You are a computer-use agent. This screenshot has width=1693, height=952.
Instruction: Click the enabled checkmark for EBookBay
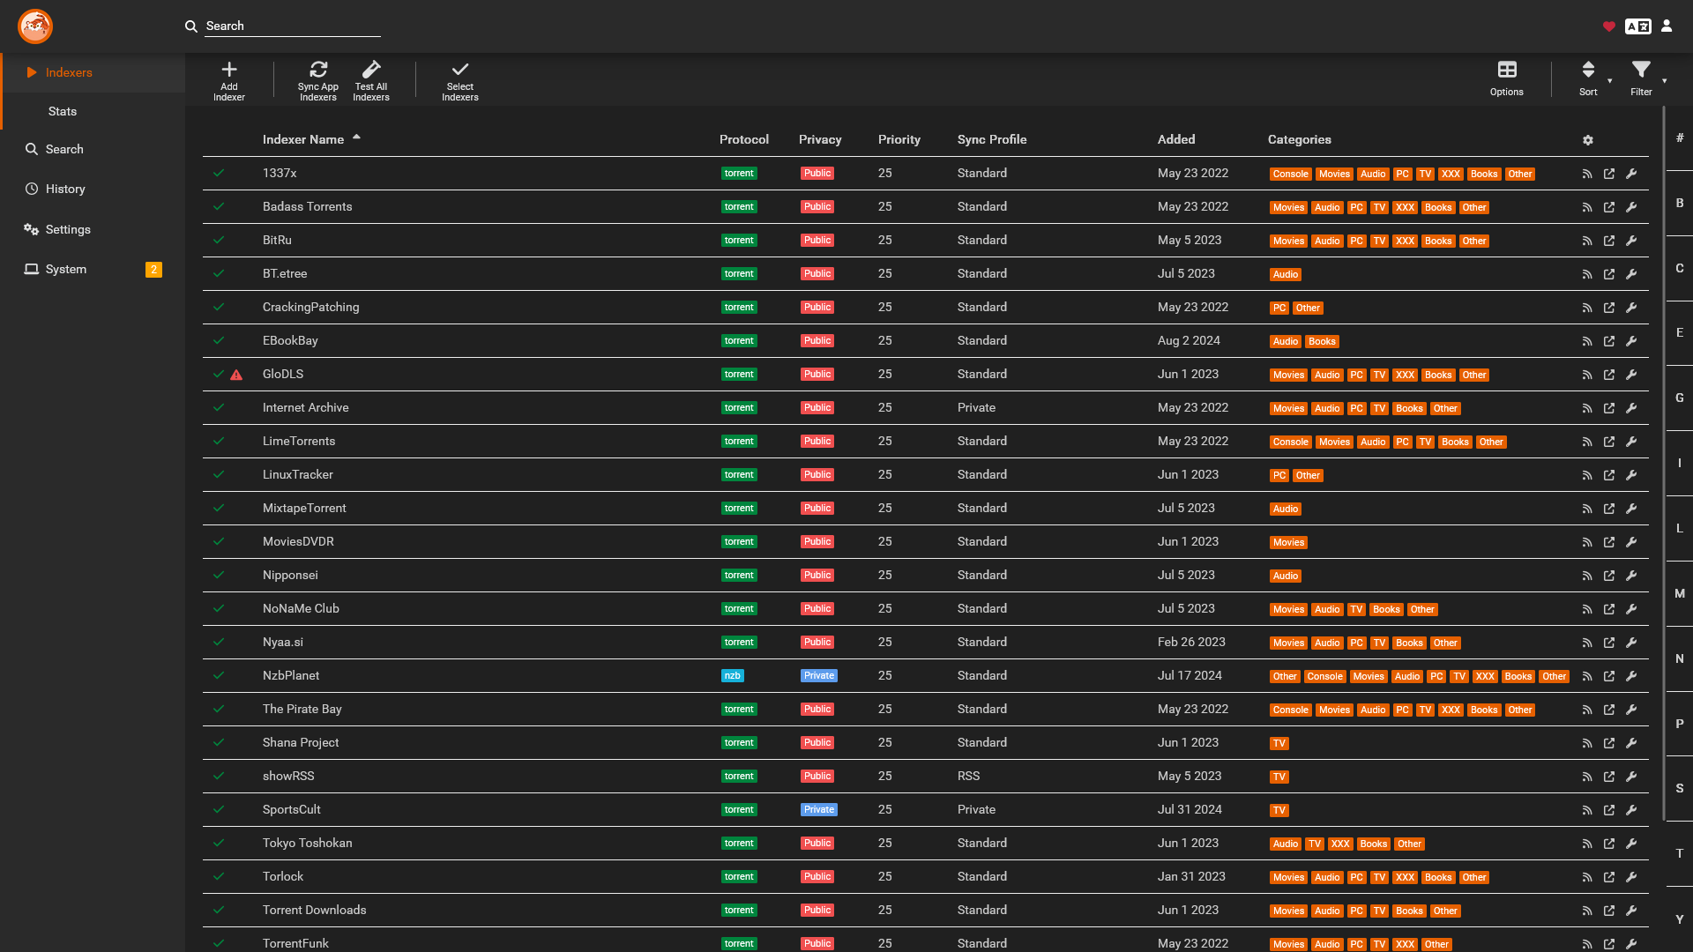pyautogui.click(x=219, y=340)
